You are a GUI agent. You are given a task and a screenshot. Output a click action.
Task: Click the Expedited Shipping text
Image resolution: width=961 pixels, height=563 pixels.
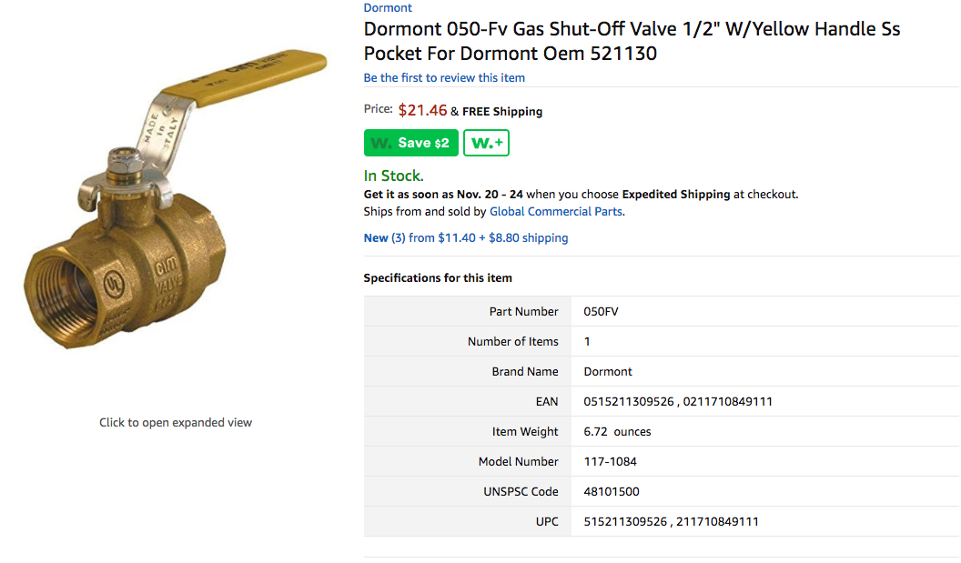tap(675, 194)
